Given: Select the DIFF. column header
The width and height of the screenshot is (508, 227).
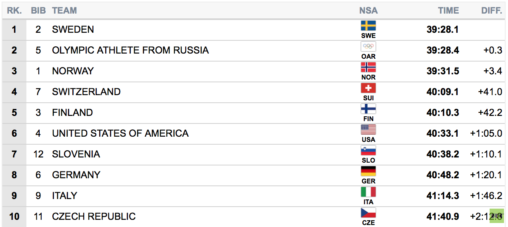Looking at the screenshot, I should click(x=492, y=11).
